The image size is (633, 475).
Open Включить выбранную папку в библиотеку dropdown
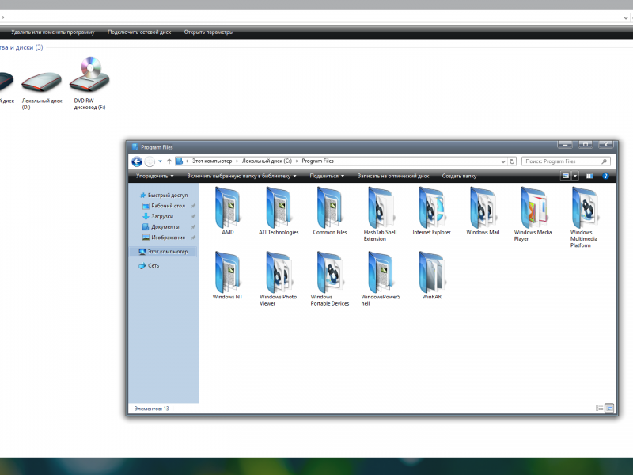(x=241, y=176)
